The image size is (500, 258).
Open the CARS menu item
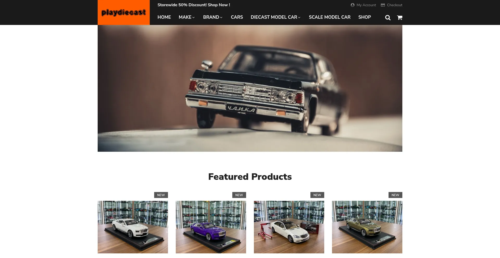click(x=237, y=17)
